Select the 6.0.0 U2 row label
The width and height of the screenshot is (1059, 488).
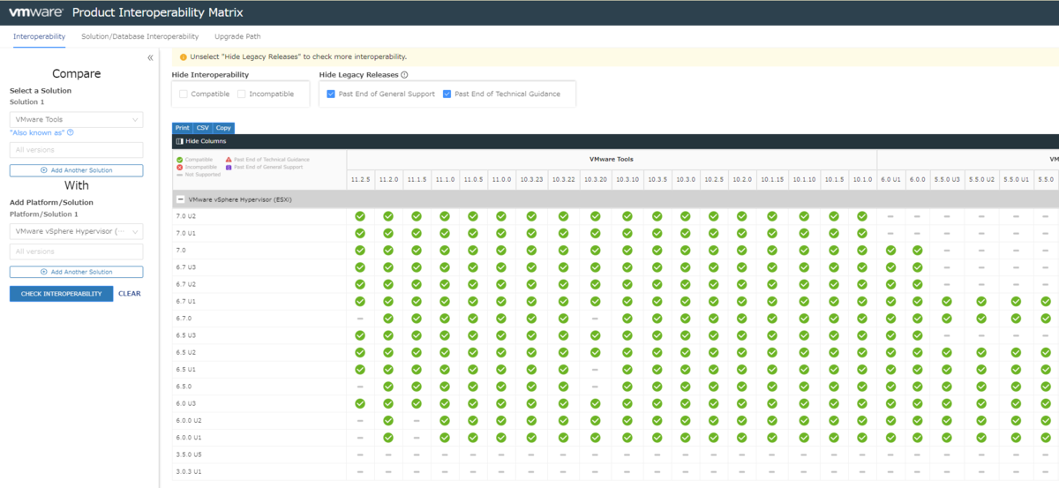pyautogui.click(x=189, y=421)
